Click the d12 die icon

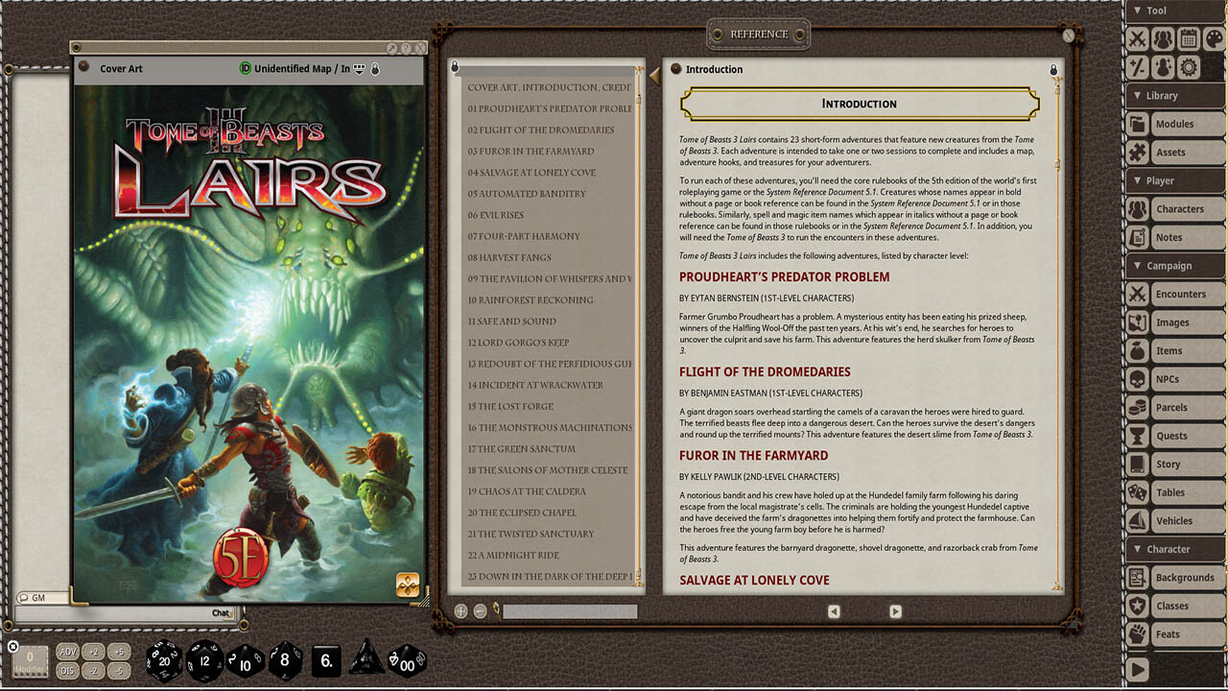pyautogui.click(x=204, y=660)
